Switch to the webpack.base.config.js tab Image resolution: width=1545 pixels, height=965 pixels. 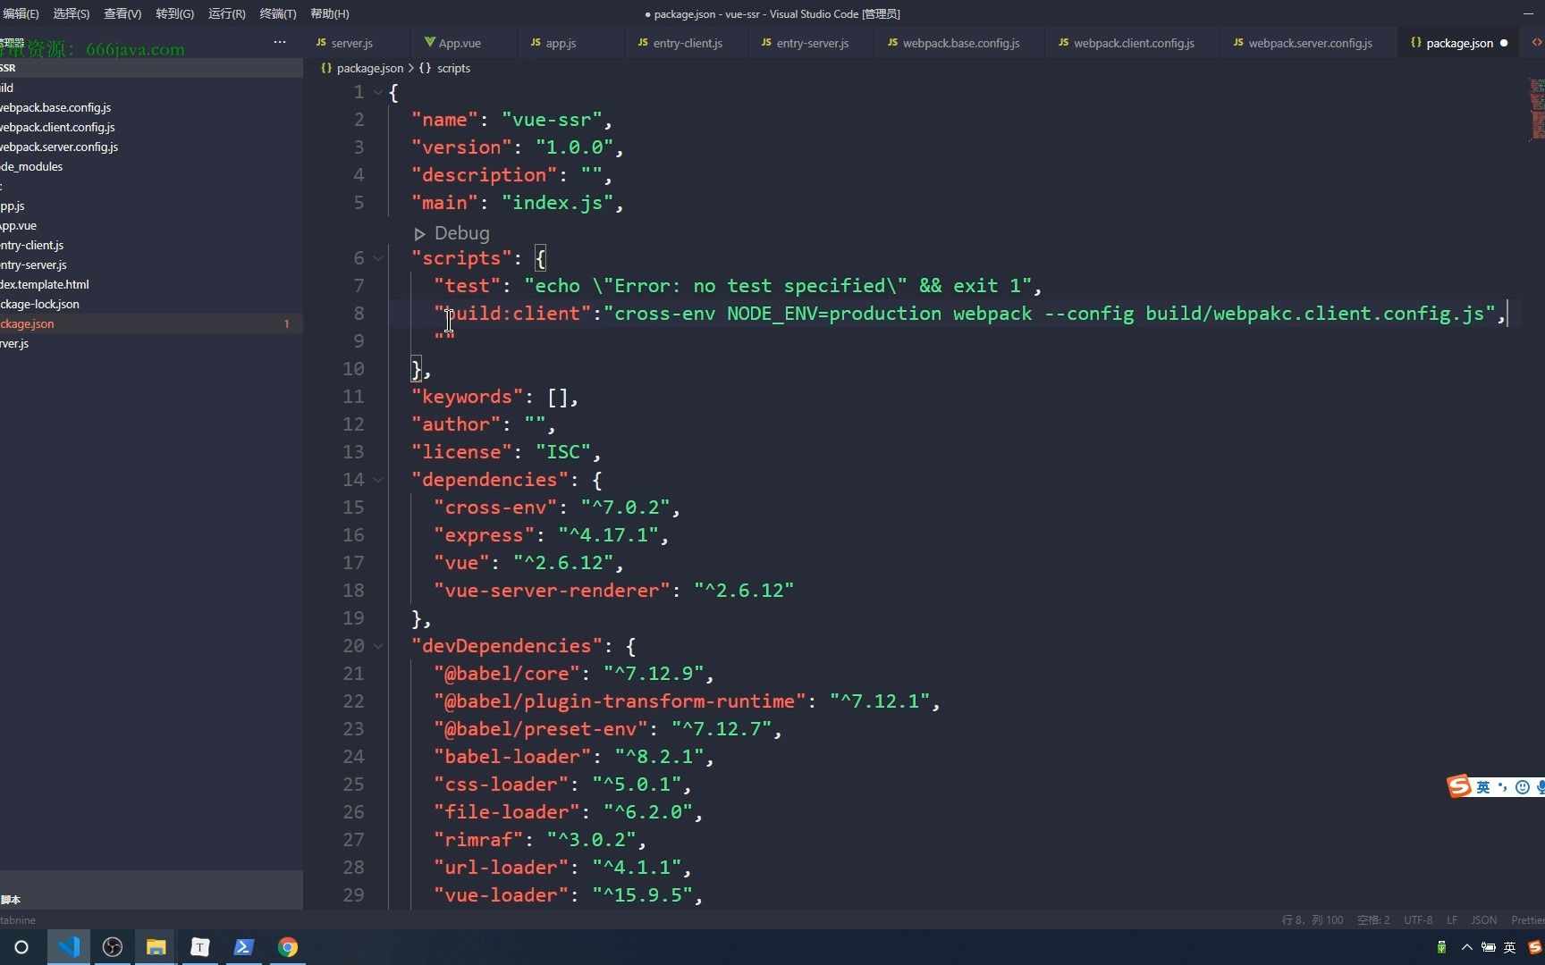pos(959,43)
